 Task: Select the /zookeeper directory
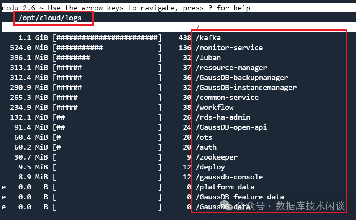pyautogui.click(x=217, y=157)
